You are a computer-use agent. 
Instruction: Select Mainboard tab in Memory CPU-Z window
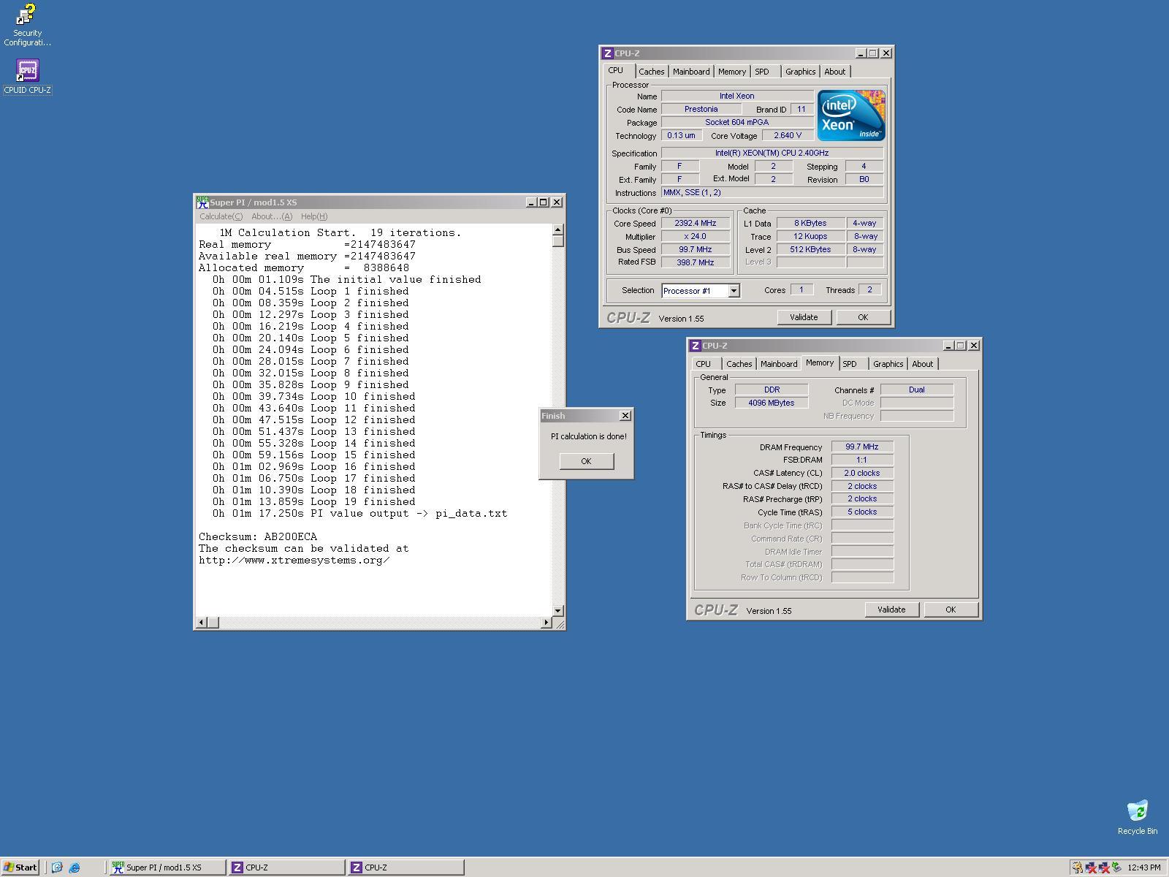(x=779, y=364)
